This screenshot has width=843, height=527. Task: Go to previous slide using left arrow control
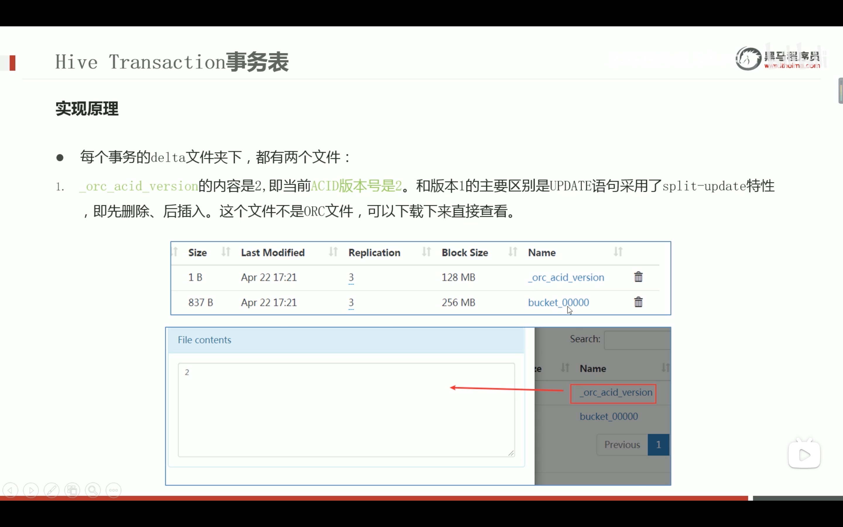pyautogui.click(x=10, y=490)
